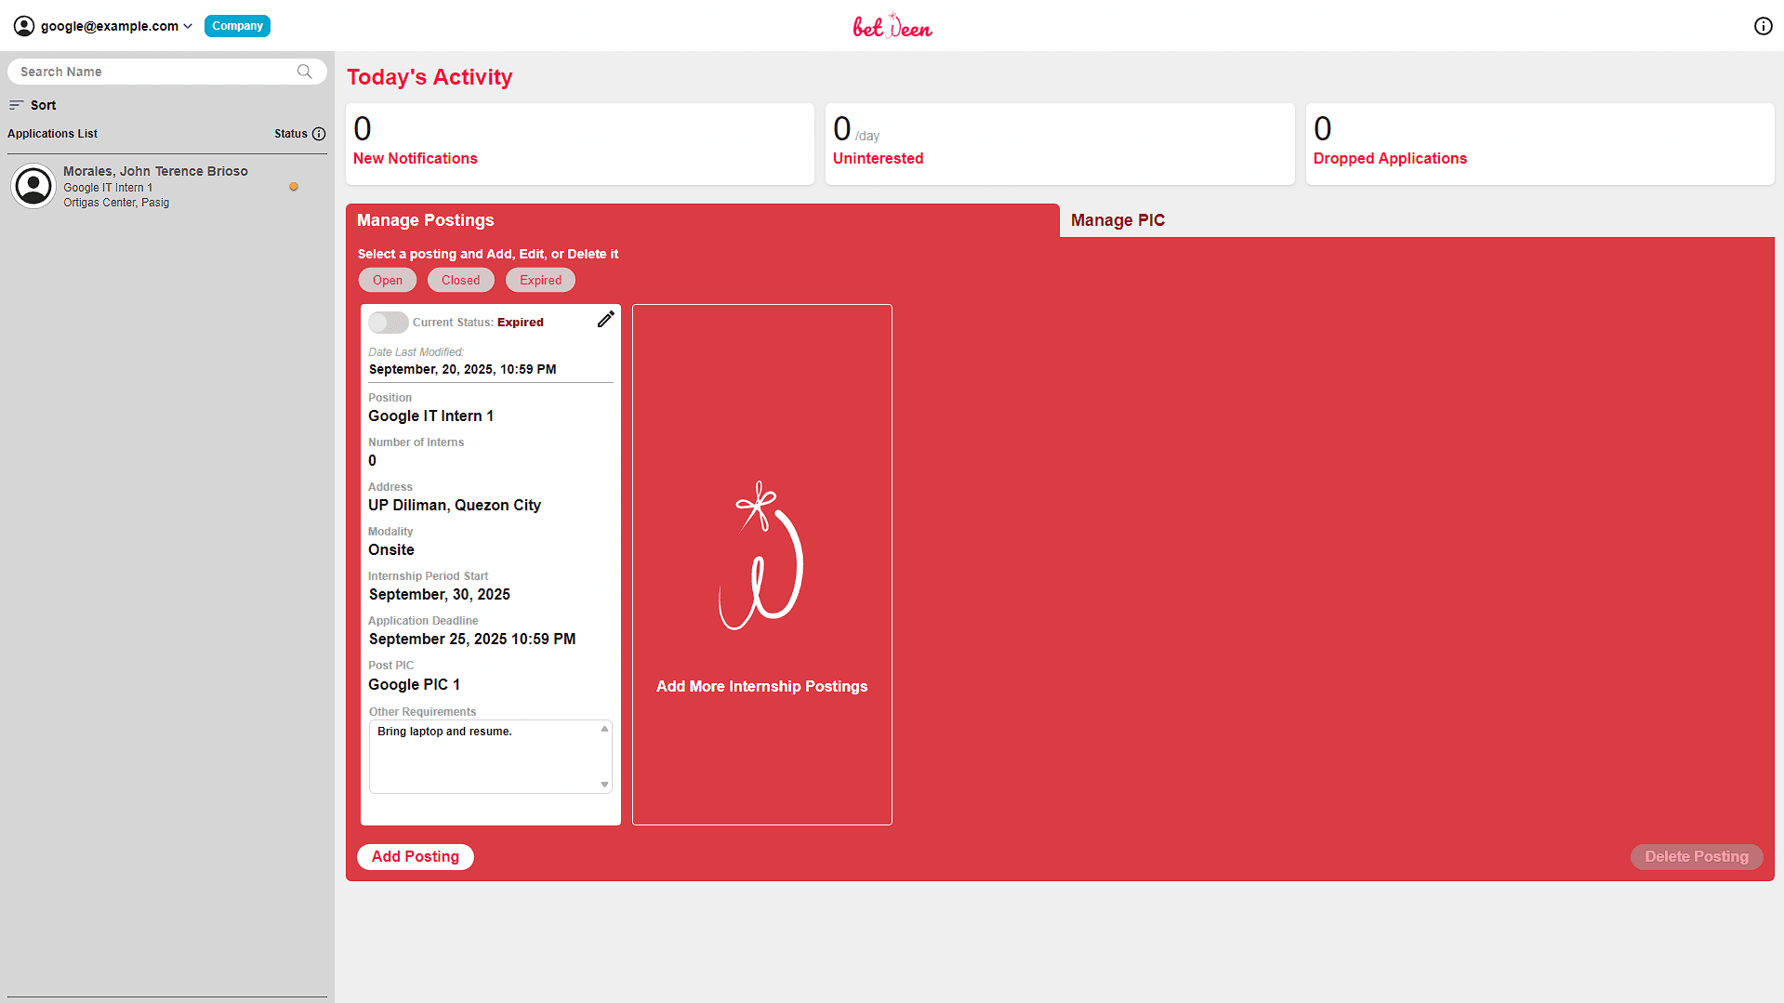
Task: Click the account profile icon
Action: tap(24, 26)
